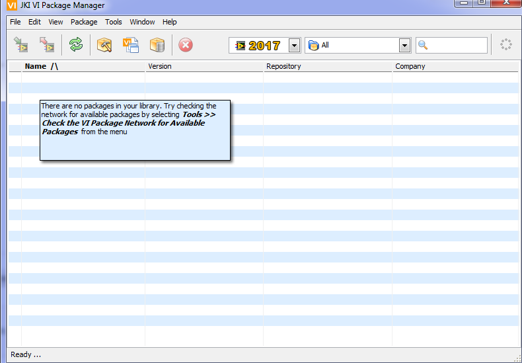Open the View menu
522x363 pixels.
(x=56, y=22)
